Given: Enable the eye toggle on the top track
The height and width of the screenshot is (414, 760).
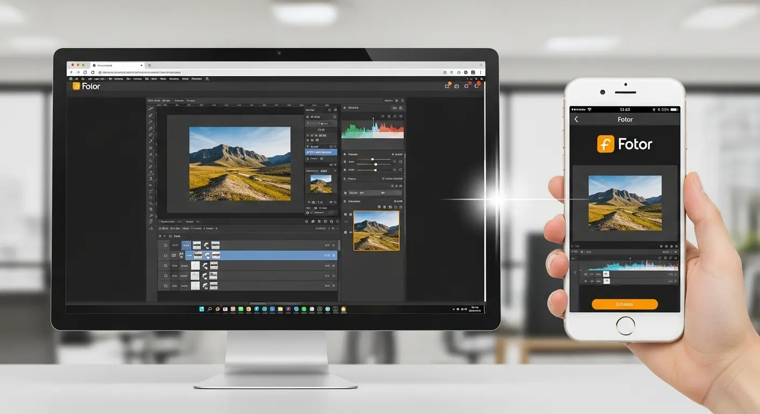Looking at the screenshot, I should (166, 245).
